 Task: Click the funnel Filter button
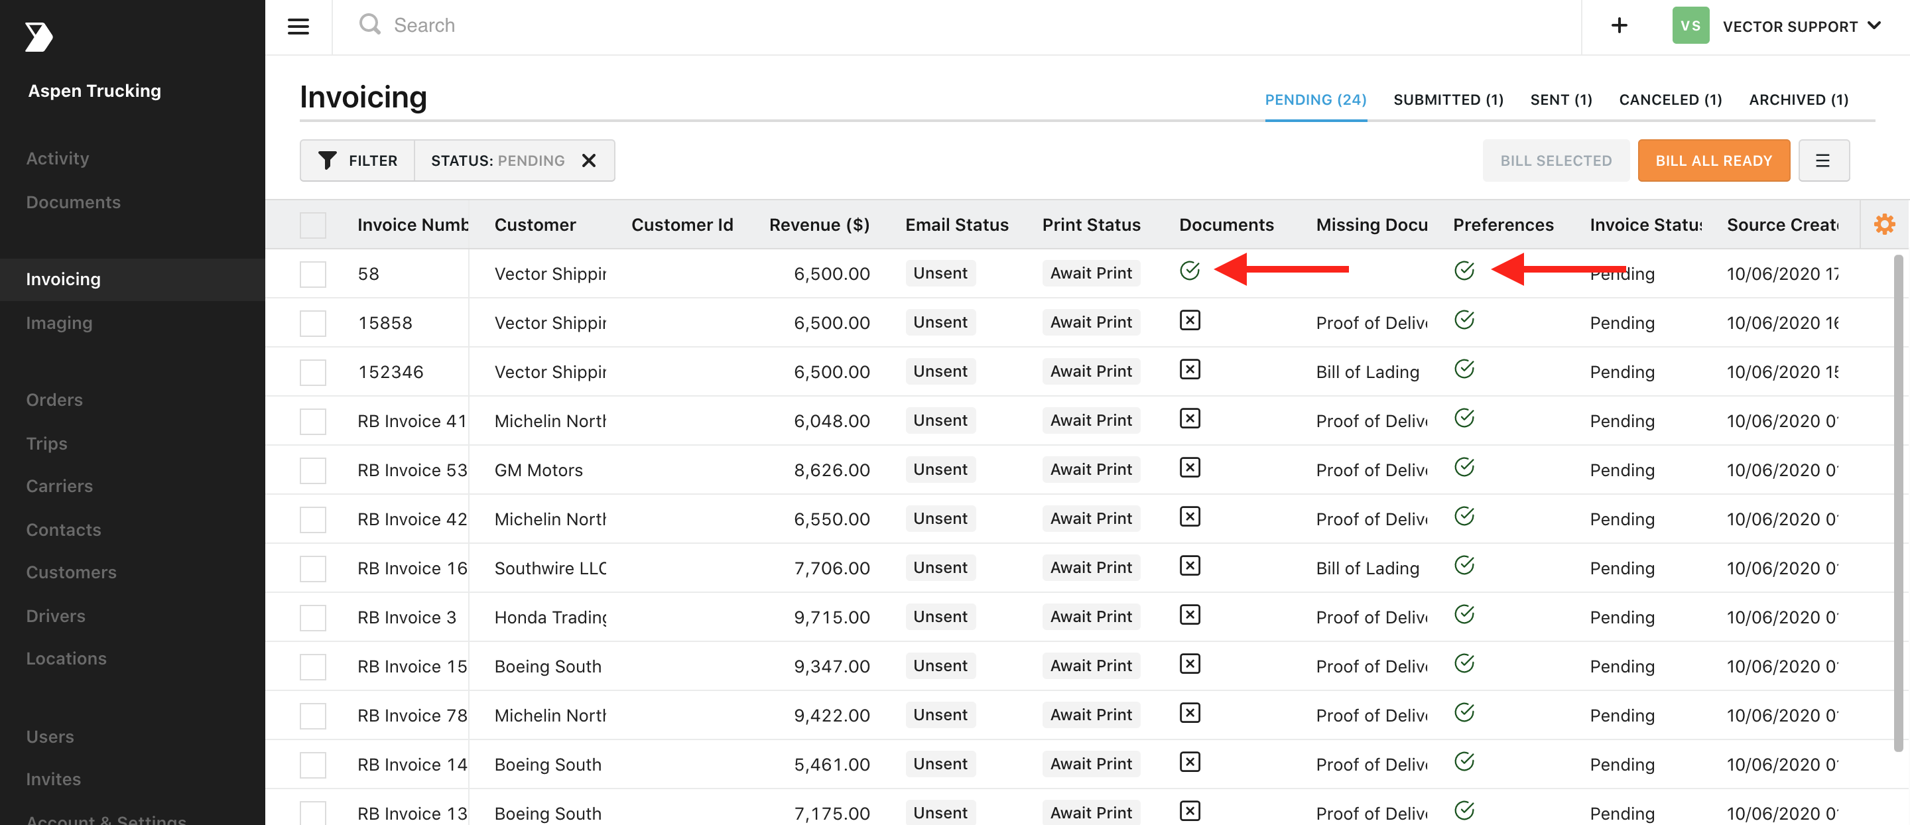click(x=357, y=160)
